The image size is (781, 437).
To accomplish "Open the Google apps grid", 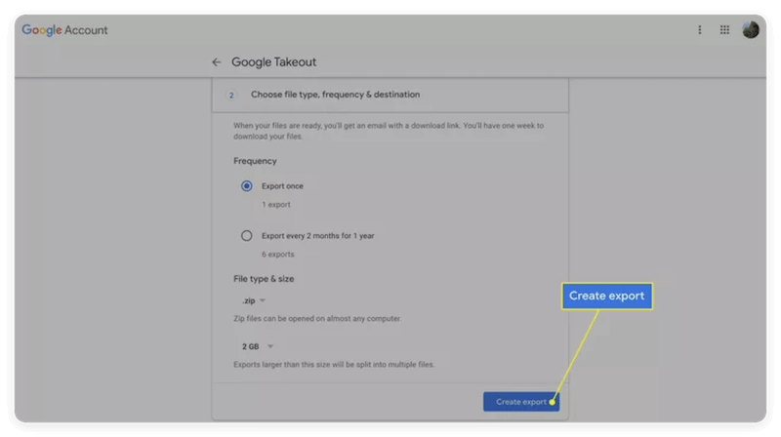I will [x=724, y=30].
